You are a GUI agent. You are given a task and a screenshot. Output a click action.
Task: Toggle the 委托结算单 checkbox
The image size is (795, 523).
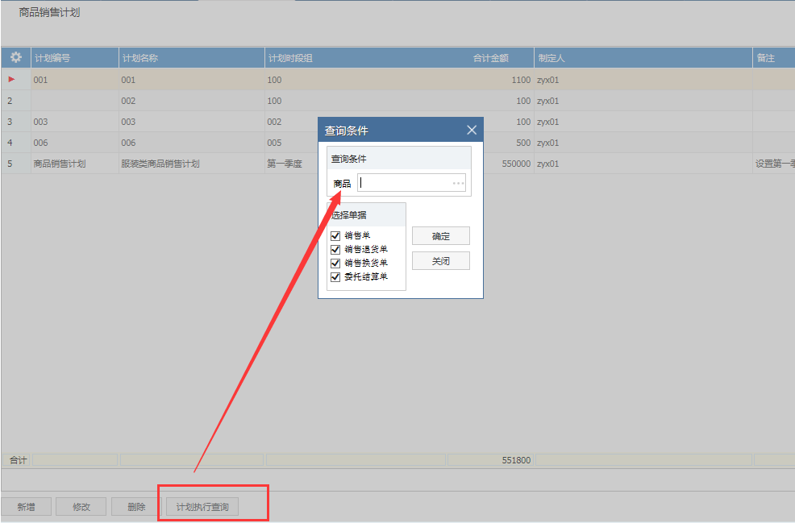pyautogui.click(x=335, y=276)
